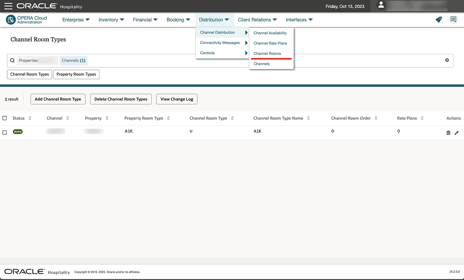
Task: Click the footer Oracle Hospitality logo
Action: (37, 272)
